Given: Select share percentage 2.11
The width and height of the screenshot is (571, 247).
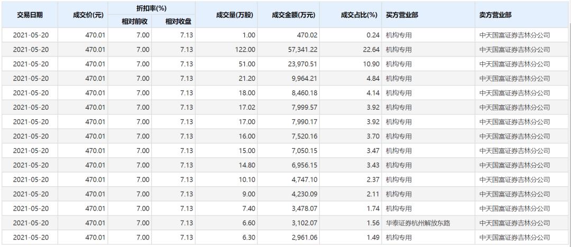Looking at the screenshot, I should [373, 194].
